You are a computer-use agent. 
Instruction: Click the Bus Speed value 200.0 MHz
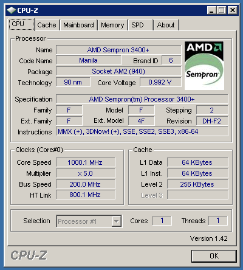tap(86, 184)
